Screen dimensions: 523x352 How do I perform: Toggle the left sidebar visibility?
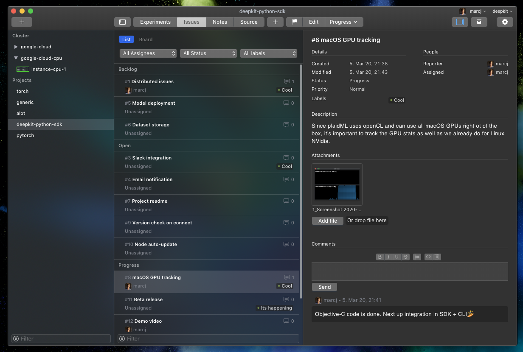tap(122, 22)
